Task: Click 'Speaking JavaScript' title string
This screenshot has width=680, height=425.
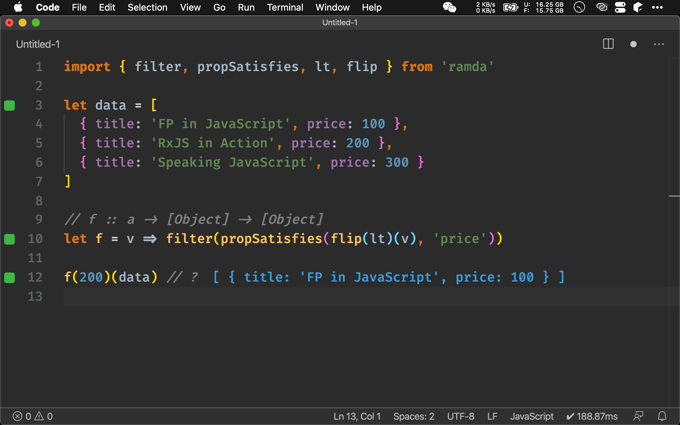Action: click(232, 162)
